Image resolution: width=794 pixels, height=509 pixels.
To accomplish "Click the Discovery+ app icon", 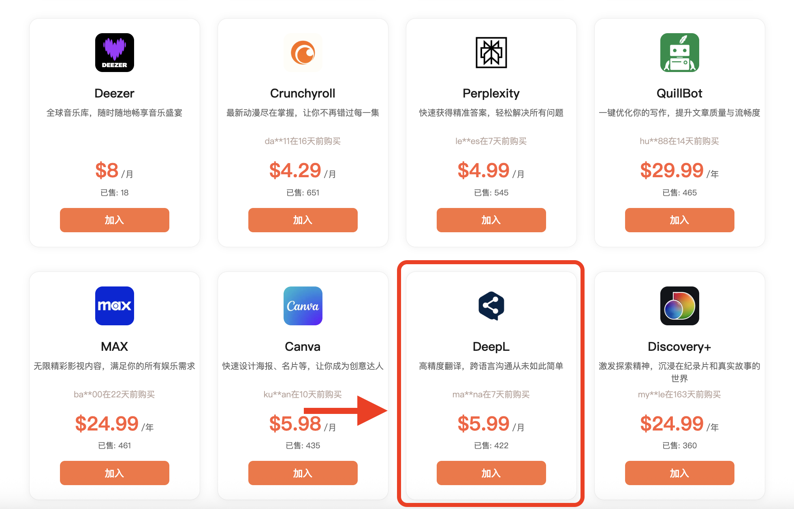I will click(x=679, y=306).
